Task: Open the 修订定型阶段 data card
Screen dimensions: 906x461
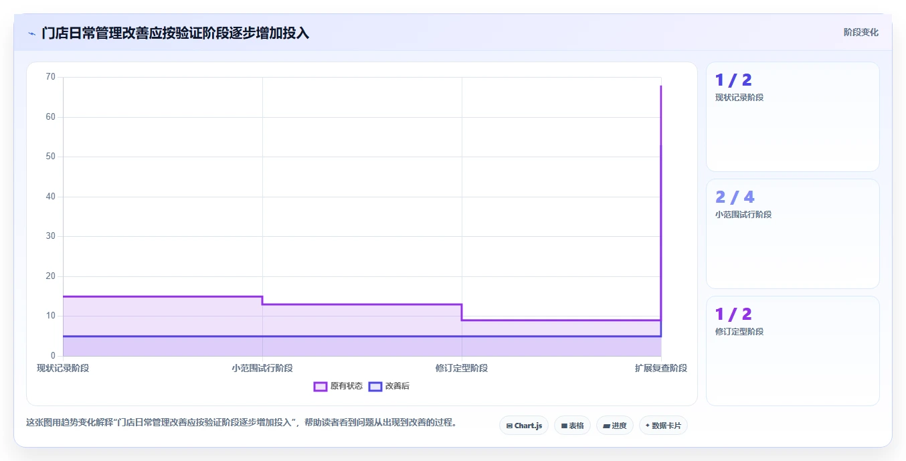Action: [792, 351]
